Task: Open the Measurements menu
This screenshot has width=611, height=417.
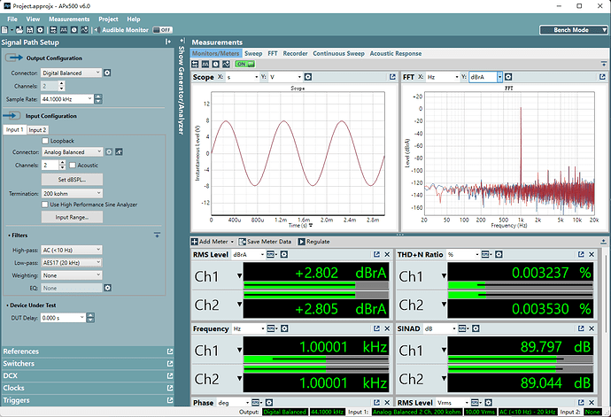Action: coord(69,19)
